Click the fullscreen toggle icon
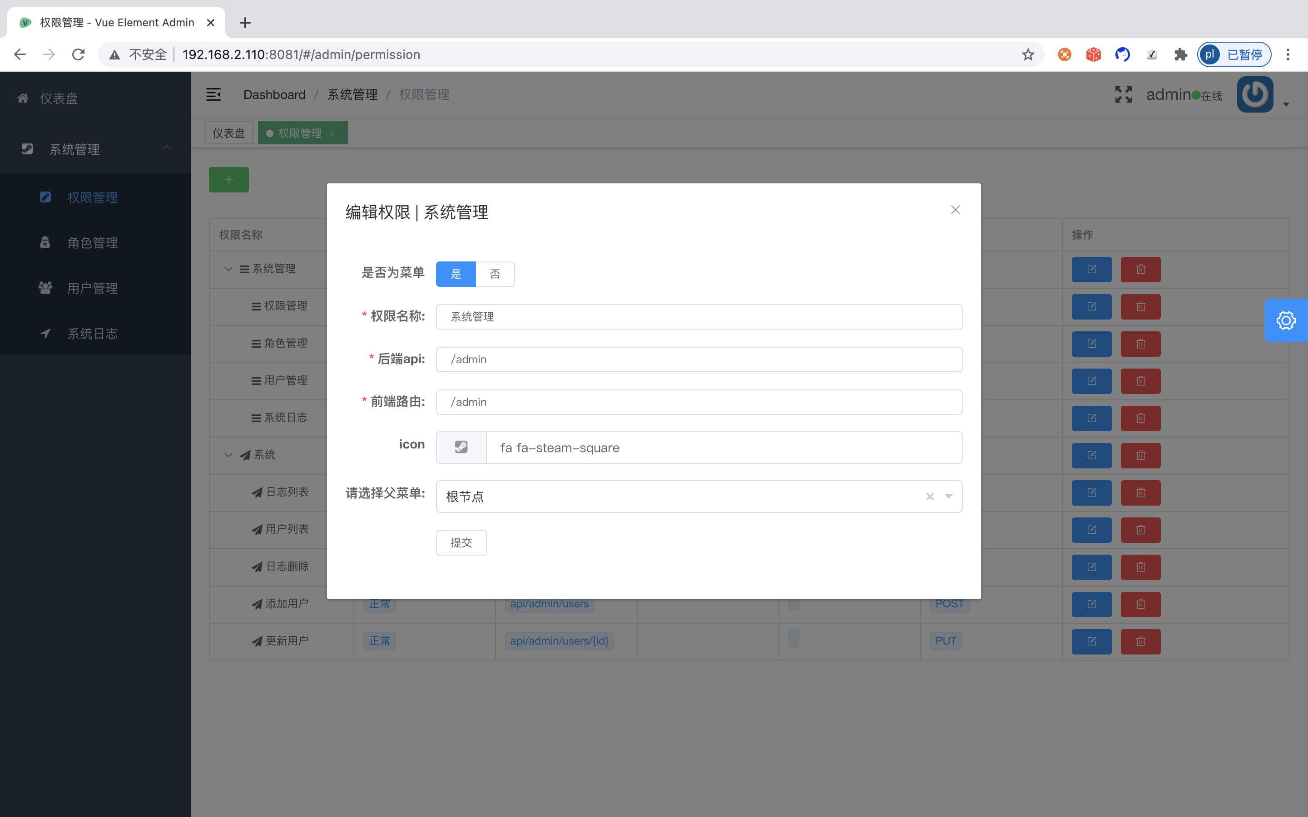This screenshot has height=817, width=1308. pos(1123,94)
